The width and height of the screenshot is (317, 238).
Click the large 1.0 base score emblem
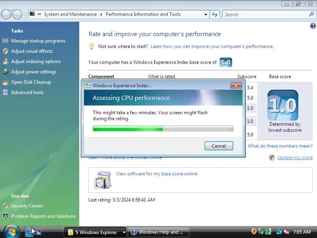click(x=283, y=105)
